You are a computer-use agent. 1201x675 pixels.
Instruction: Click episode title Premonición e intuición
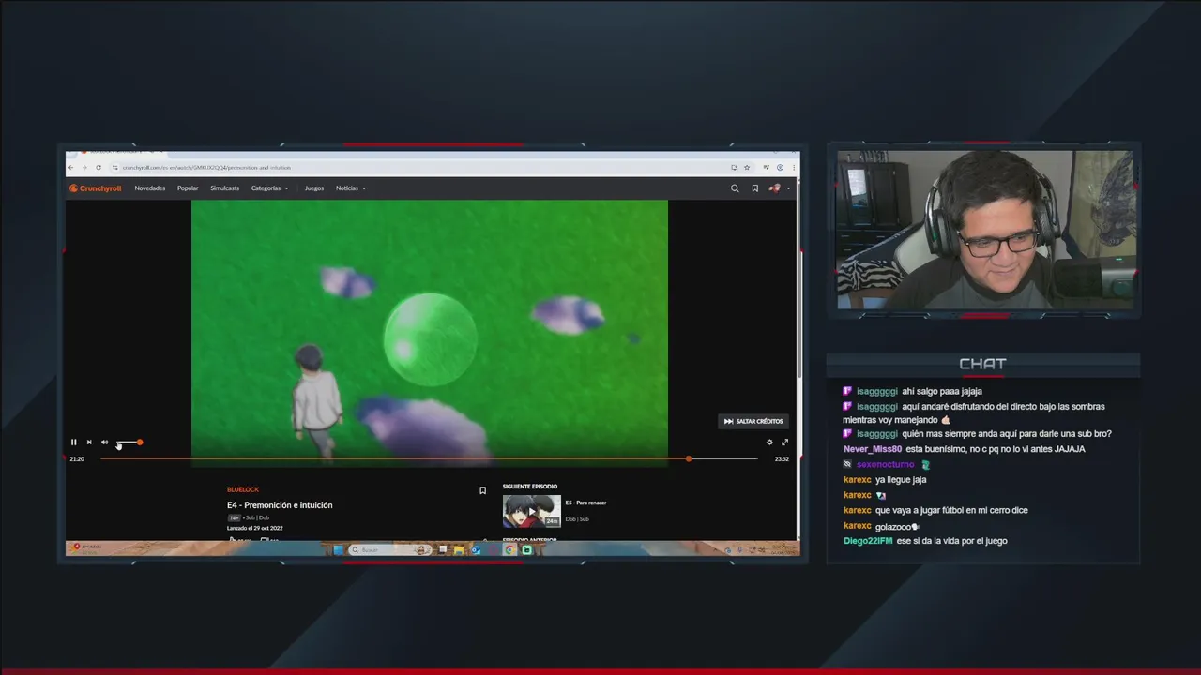coord(280,505)
